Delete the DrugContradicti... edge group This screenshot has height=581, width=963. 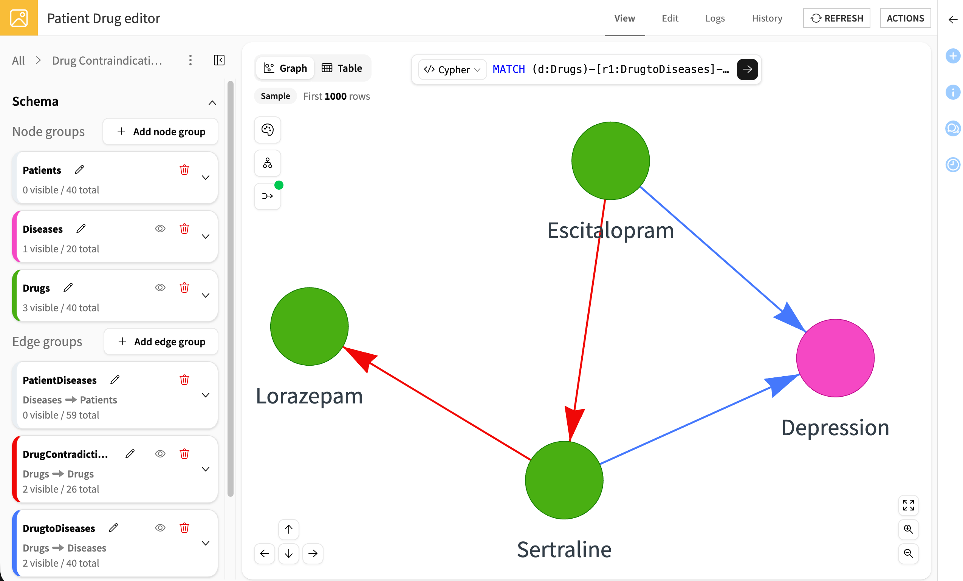coord(184,454)
